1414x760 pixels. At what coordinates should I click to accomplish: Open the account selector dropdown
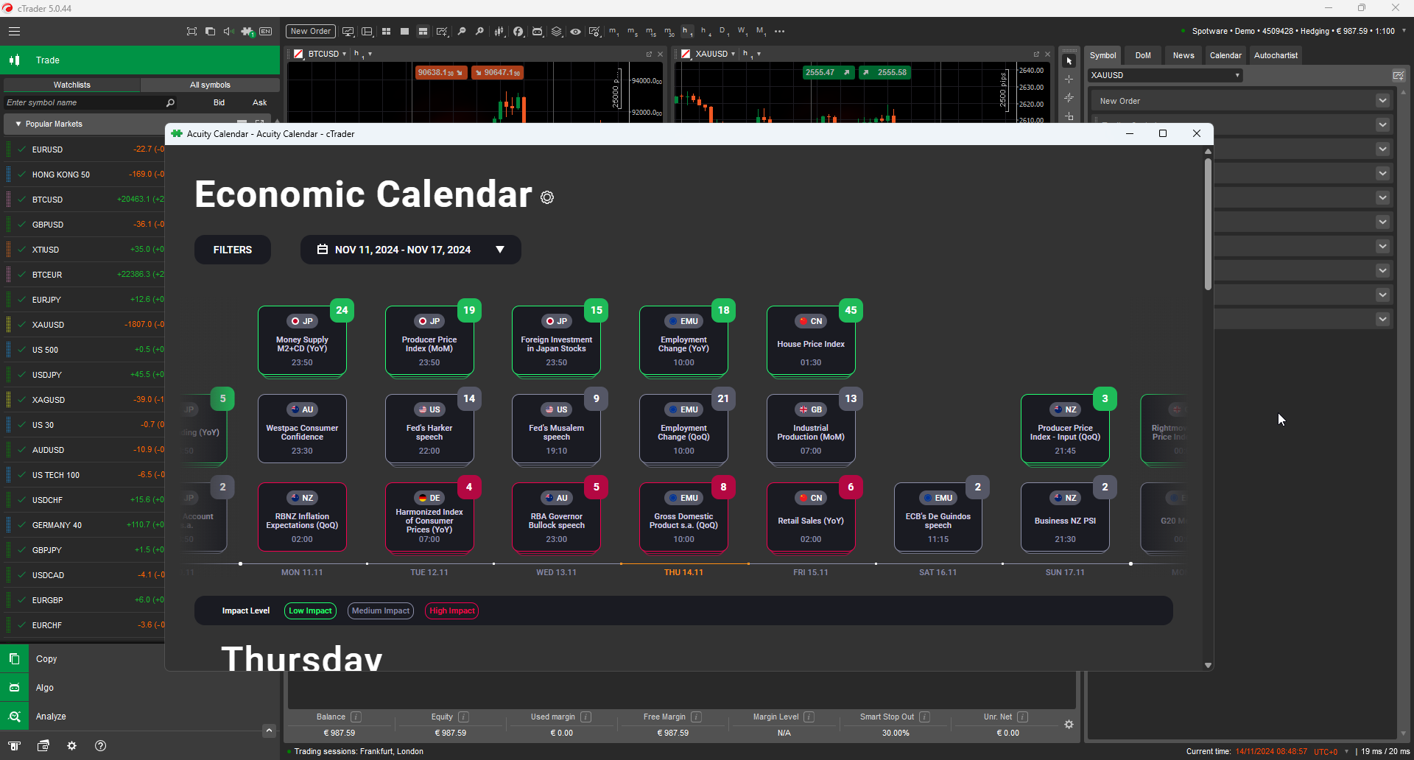[x=1404, y=31]
